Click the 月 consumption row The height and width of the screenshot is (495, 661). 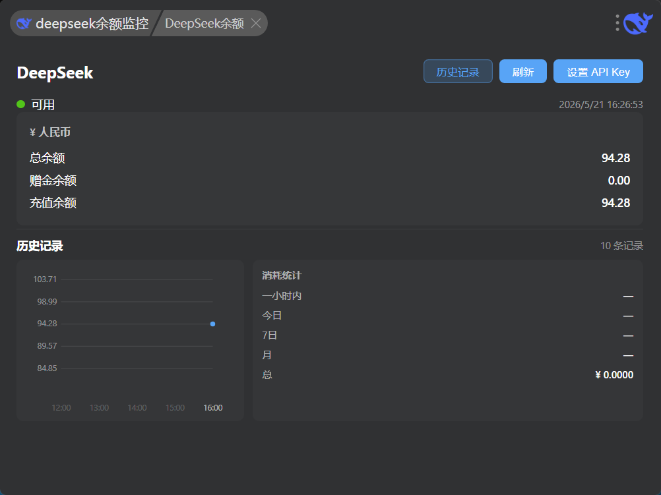click(x=448, y=355)
